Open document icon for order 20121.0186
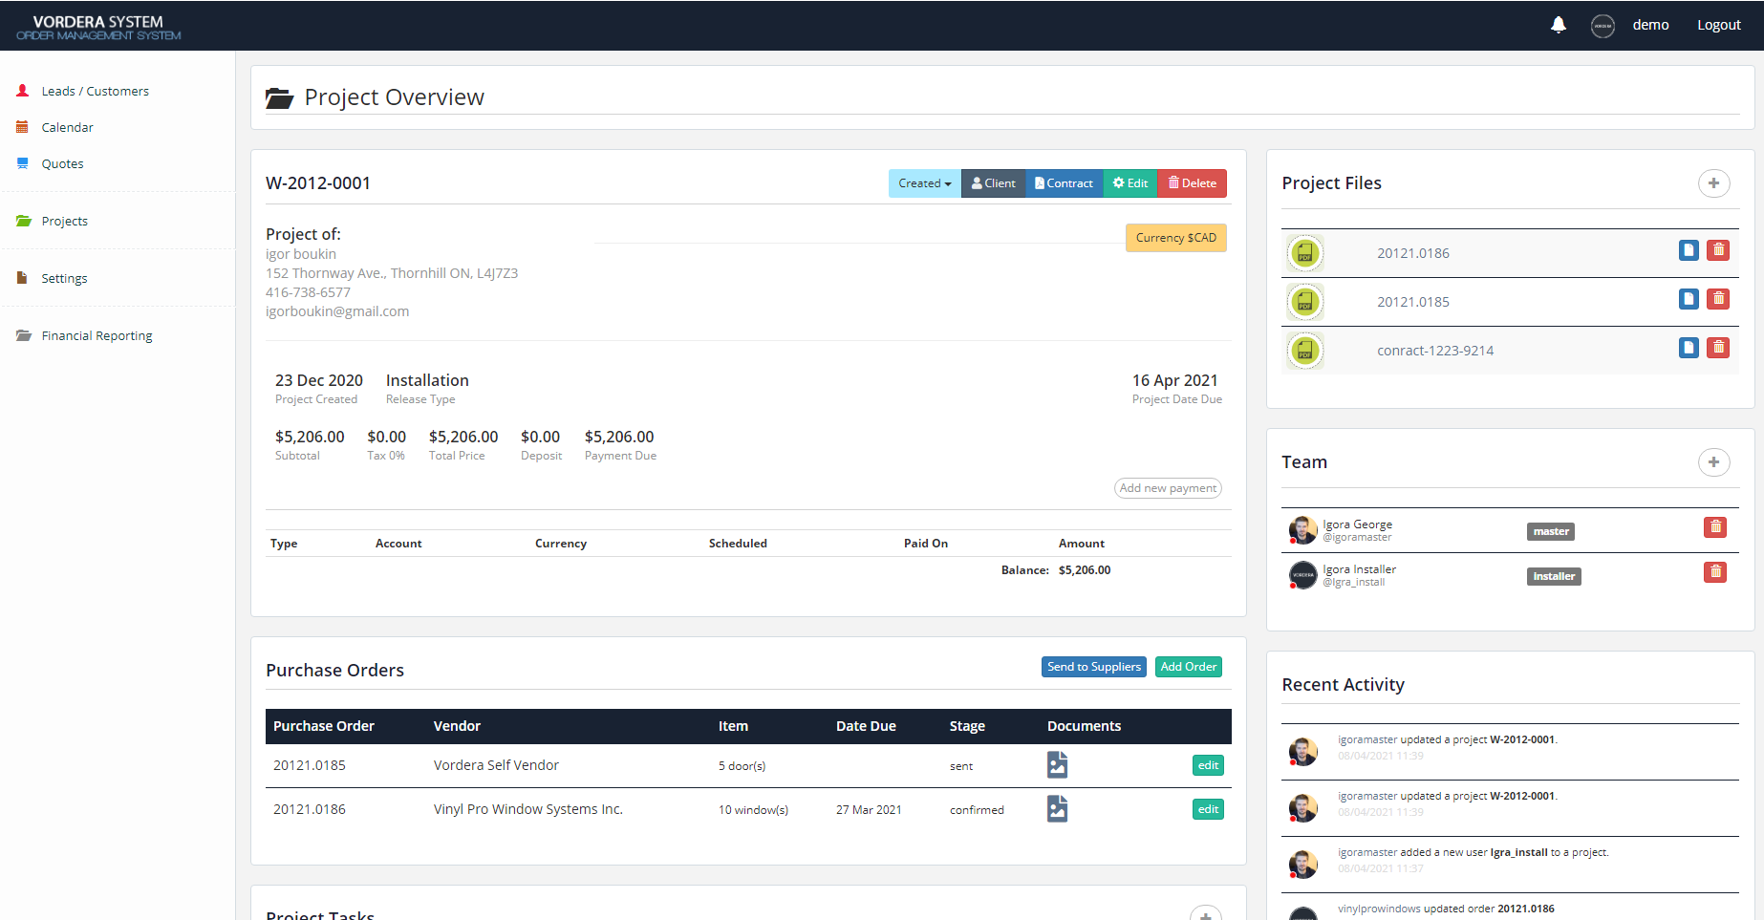Image resolution: width=1764 pixels, height=920 pixels. click(1057, 809)
